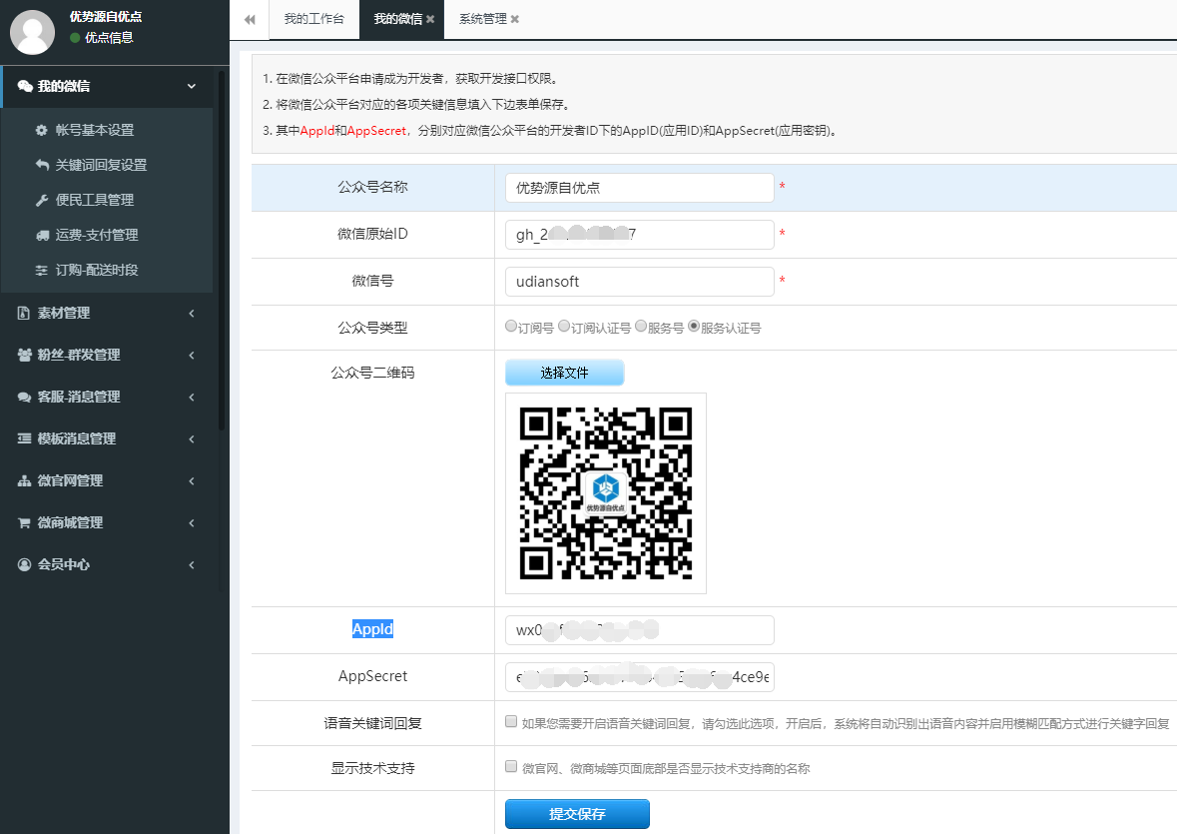This screenshot has width=1177, height=834.
Task: Focus the 微信号 input with udiansoft
Action: pyautogui.click(x=640, y=282)
